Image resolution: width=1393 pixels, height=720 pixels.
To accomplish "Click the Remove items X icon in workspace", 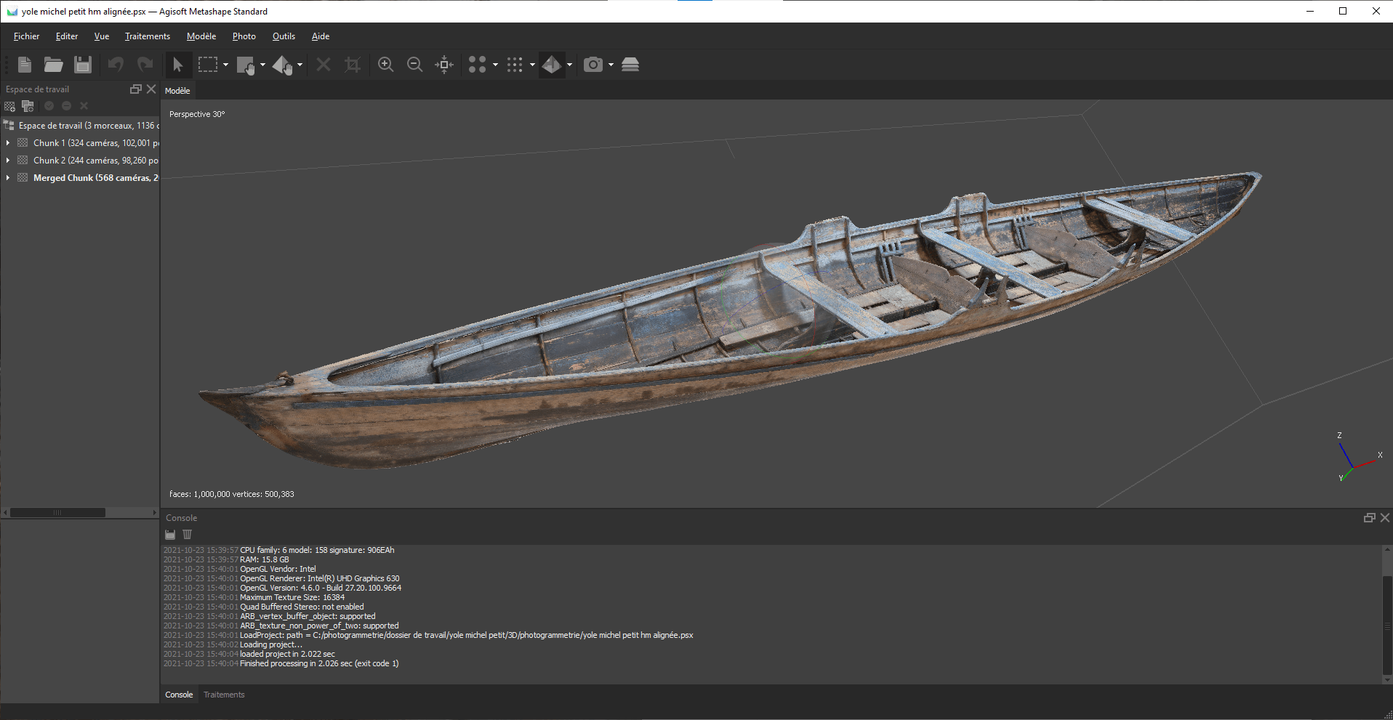I will click(x=84, y=106).
